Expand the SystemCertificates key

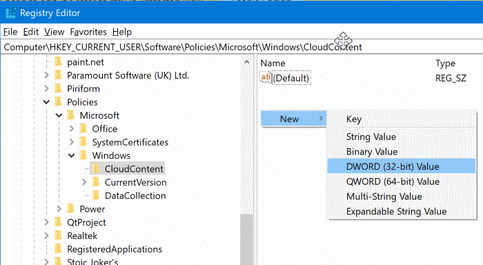tap(72, 142)
